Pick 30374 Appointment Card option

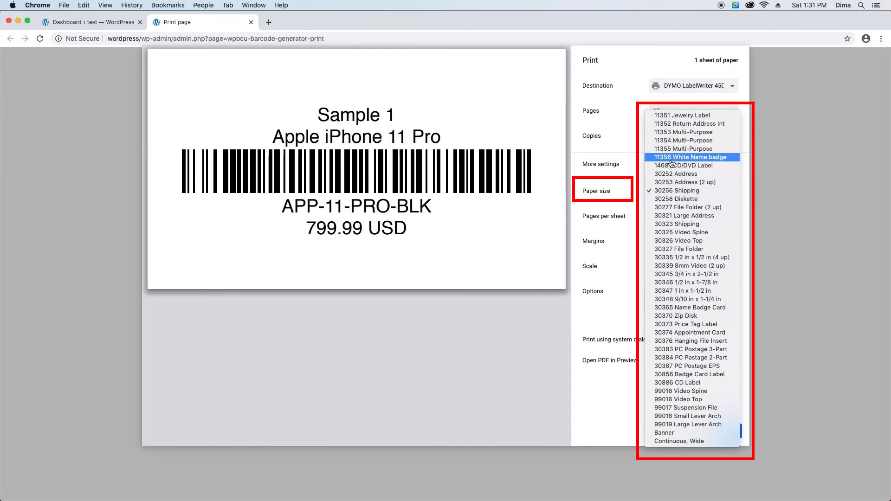pyautogui.click(x=692, y=333)
